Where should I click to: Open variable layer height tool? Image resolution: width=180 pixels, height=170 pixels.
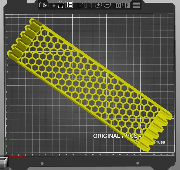click(x=136, y=4)
